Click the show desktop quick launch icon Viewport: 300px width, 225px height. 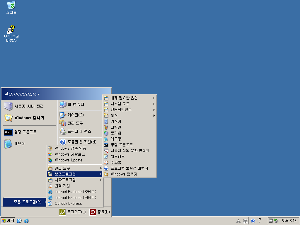[x=20, y=221]
